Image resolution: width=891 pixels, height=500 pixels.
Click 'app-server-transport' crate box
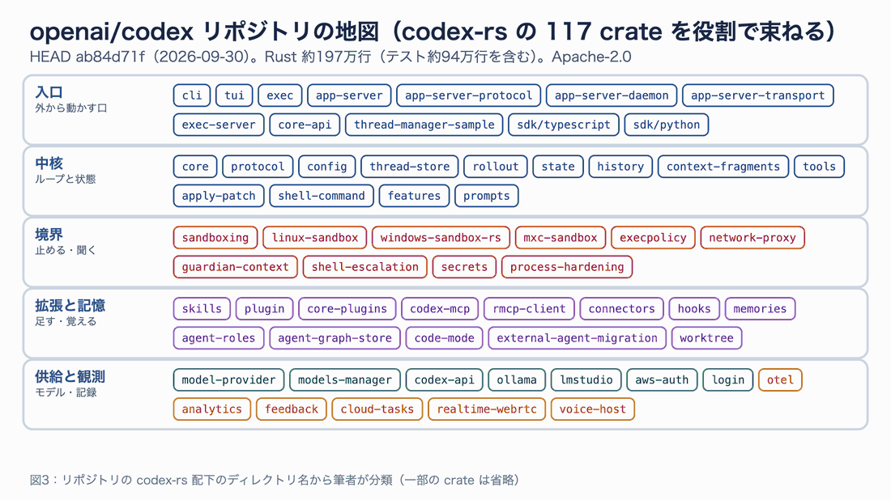(x=758, y=95)
